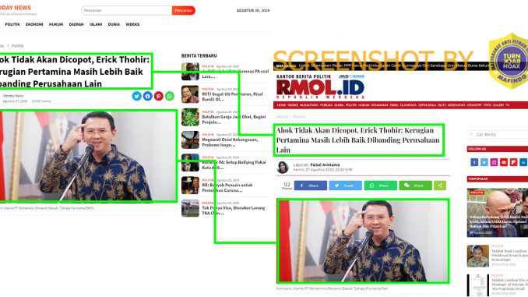Click Ahok photo in Today News article

(x=87, y=156)
